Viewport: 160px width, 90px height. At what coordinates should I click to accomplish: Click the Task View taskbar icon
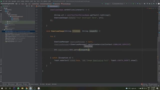point(10,88)
